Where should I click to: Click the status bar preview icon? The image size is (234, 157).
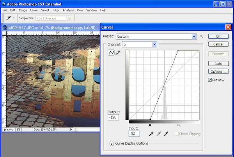pos(19,129)
